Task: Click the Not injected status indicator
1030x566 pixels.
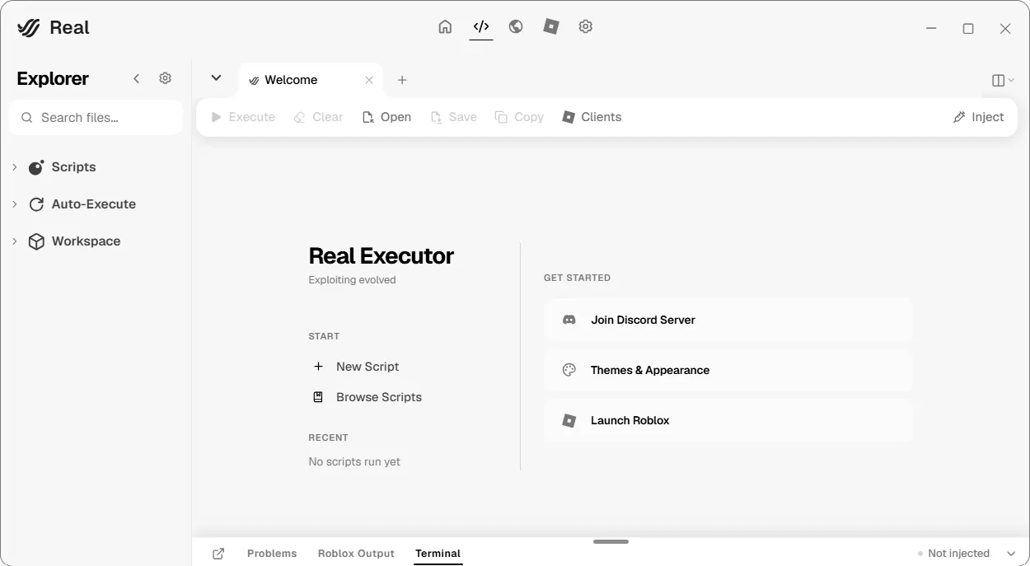Action: [953, 554]
